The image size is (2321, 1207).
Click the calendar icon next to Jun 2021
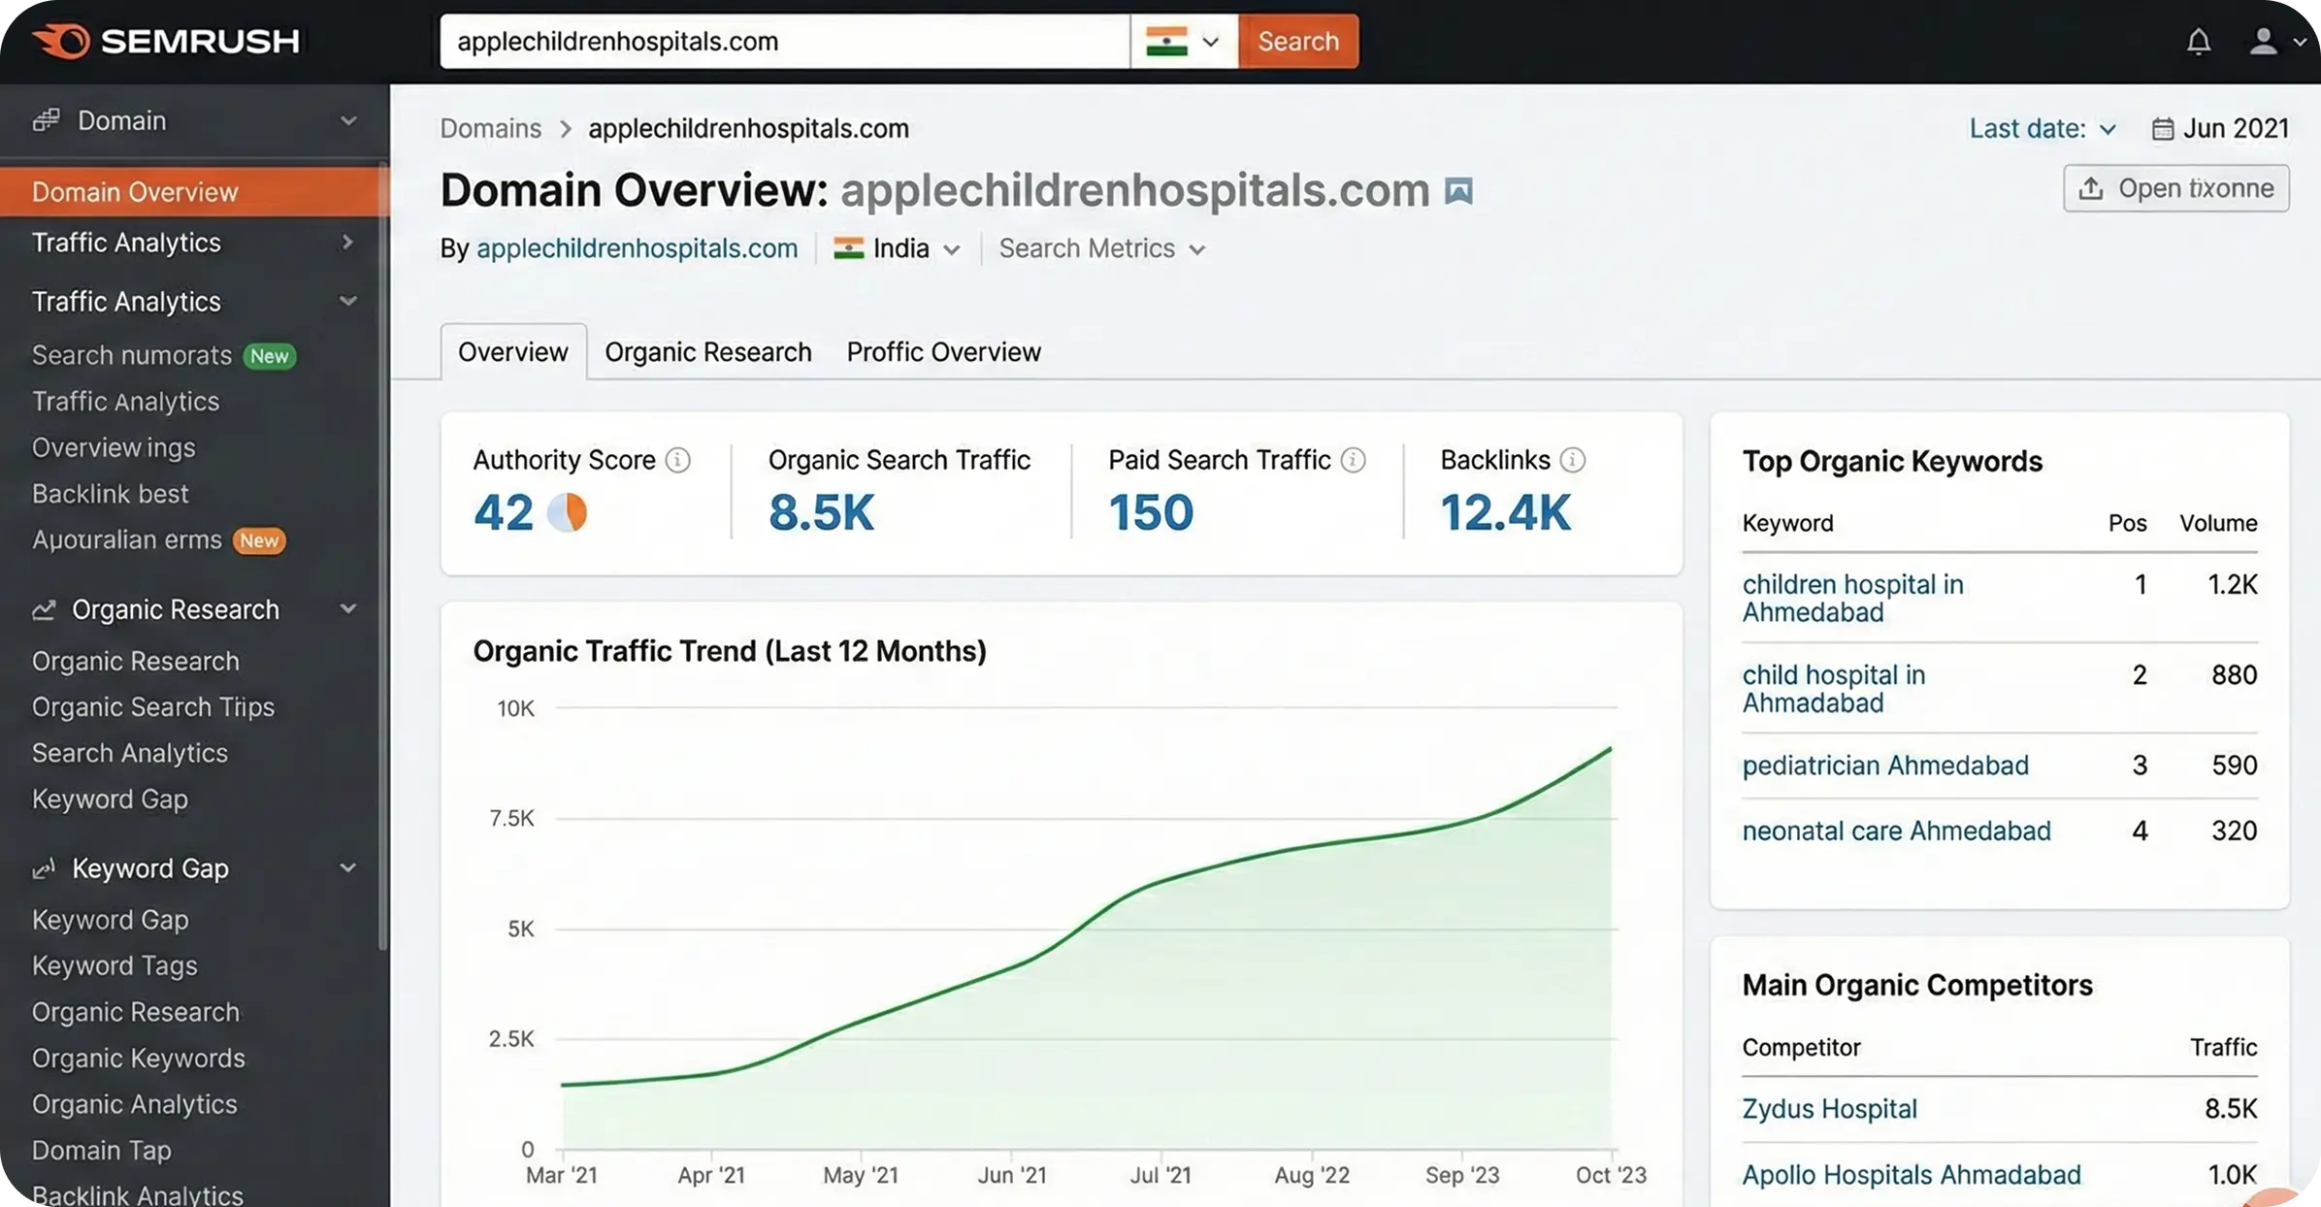(2162, 129)
